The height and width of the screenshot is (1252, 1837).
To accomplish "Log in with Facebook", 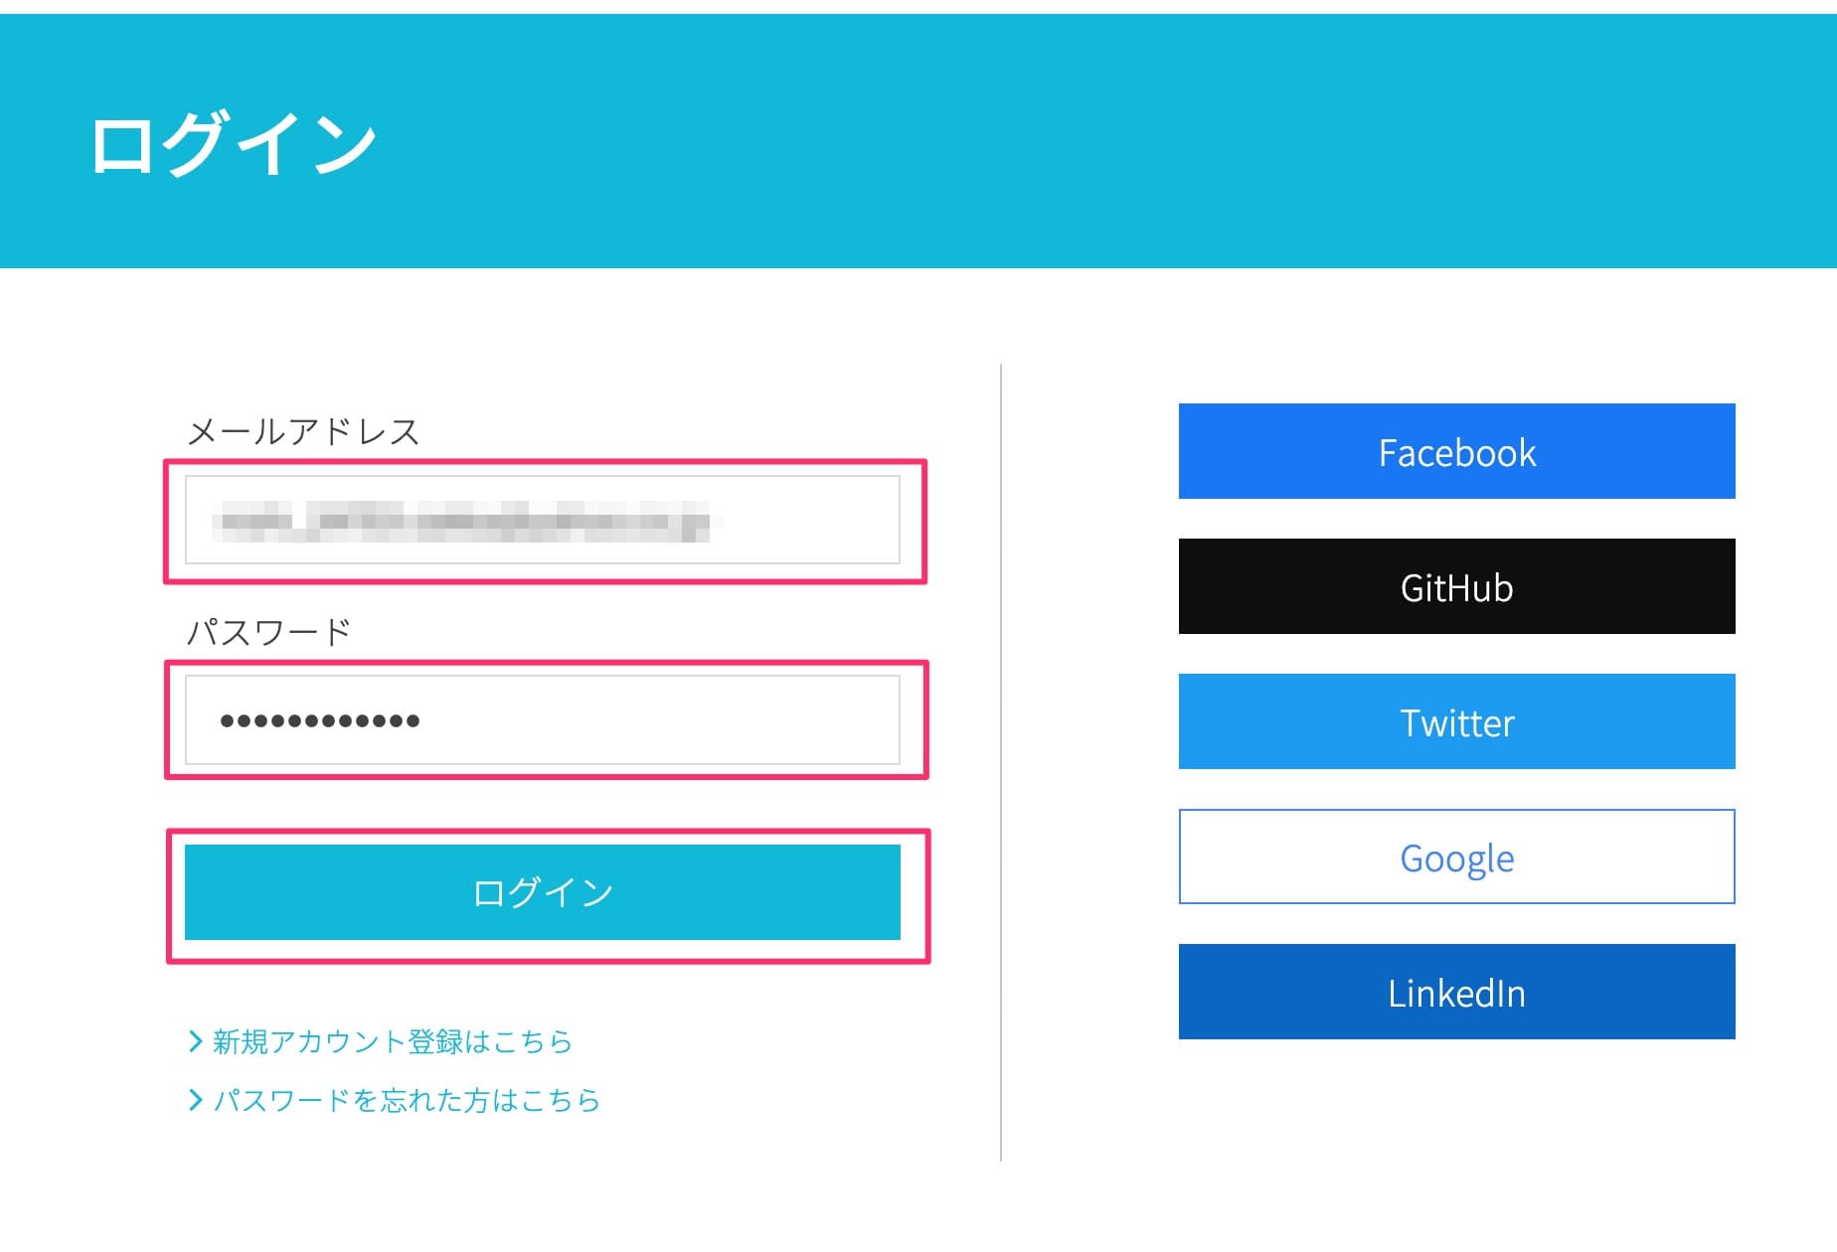I will coord(1455,452).
